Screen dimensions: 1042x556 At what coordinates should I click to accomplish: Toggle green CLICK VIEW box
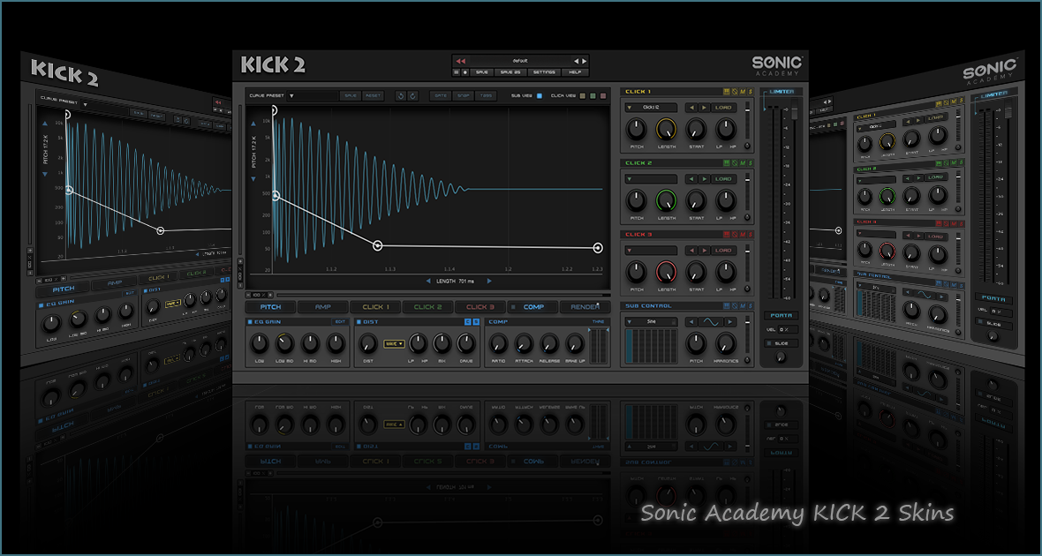[593, 95]
